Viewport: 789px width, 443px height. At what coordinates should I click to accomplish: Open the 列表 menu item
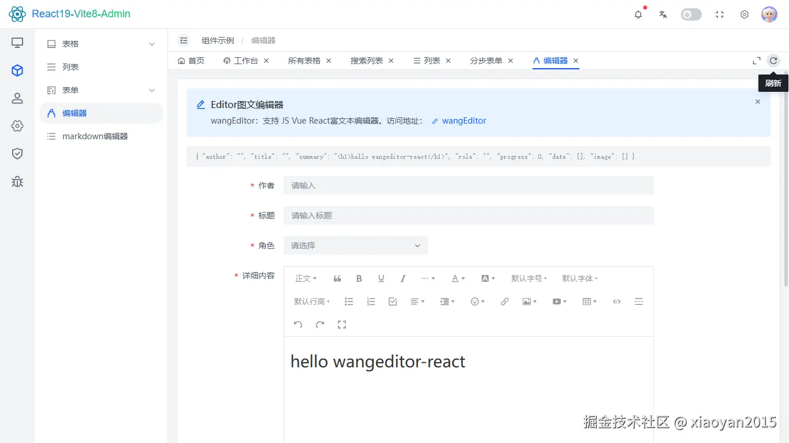[x=101, y=67]
